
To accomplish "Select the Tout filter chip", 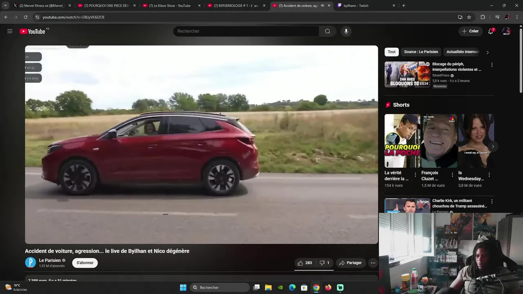I will coord(391,52).
